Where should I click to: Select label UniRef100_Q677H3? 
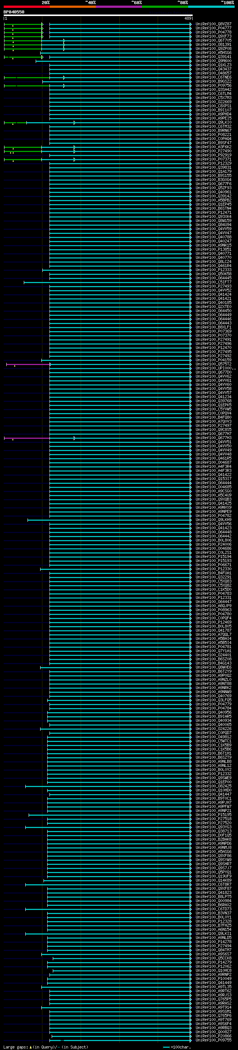[x=213, y=438]
